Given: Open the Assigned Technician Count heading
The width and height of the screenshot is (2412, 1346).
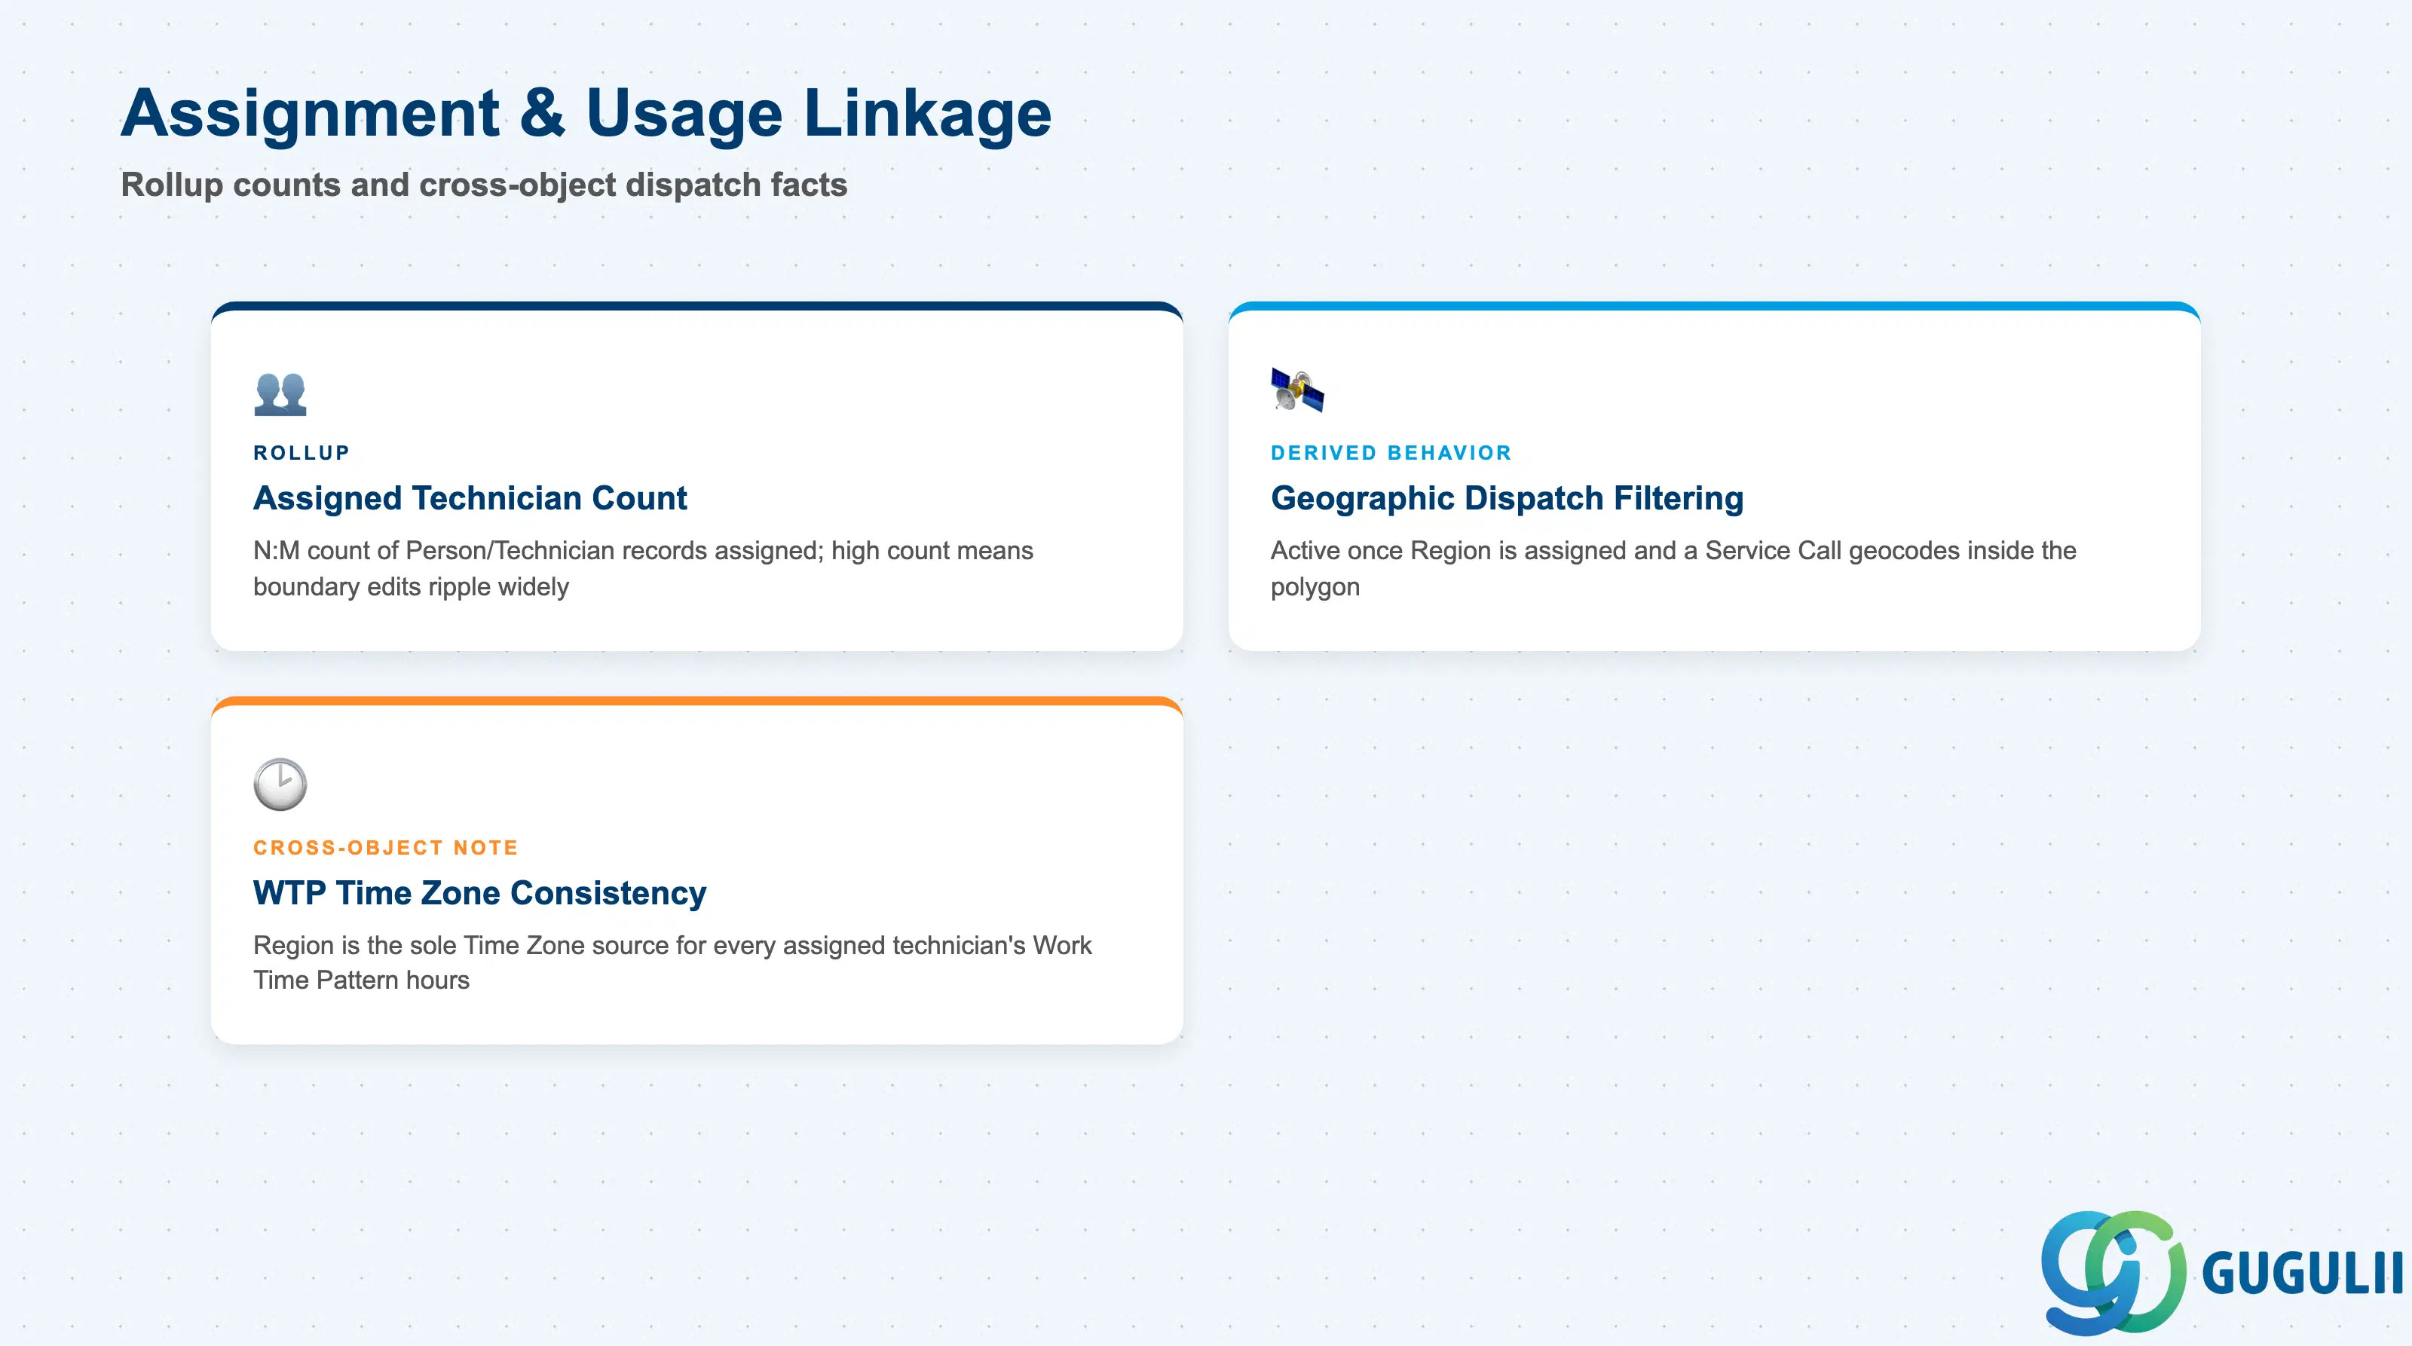Looking at the screenshot, I should tap(470, 498).
